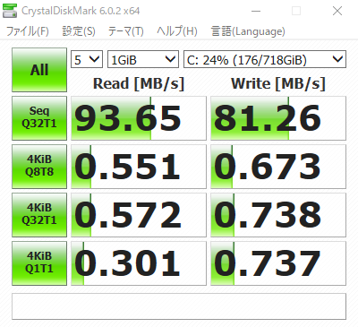
Task: Open the 言語(Language) menu
Action: (x=248, y=31)
